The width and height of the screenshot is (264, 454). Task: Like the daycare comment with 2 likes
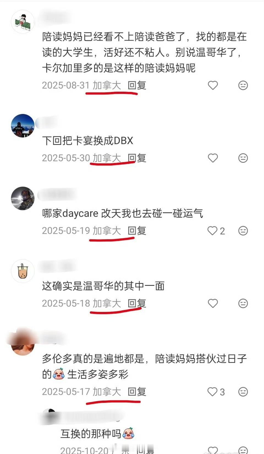click(212, 231)
